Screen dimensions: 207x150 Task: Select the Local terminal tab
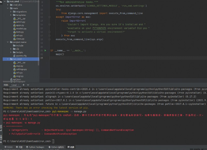pyautogui.click(x=14, y=85)
